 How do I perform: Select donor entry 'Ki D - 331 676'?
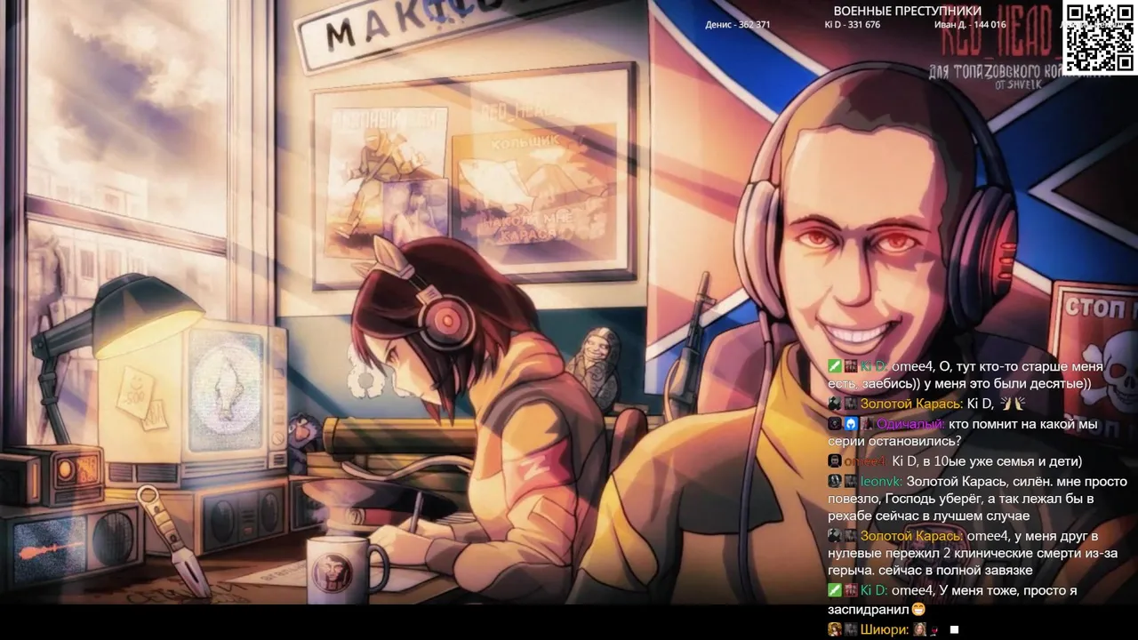coord(853,25)
